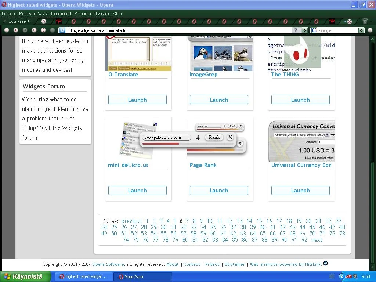
Task: Click the question mark icon in address bar
Action: click(x=295, y=30)
